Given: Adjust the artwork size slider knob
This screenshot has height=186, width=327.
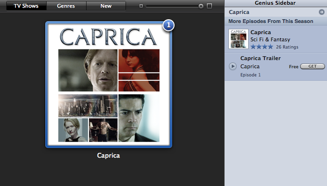Looking at the screenshot, I should coord(201,6).
